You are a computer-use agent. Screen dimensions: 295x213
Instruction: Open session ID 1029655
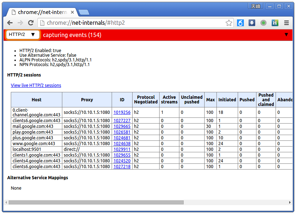pyautogui.click(x=122, y=155)
